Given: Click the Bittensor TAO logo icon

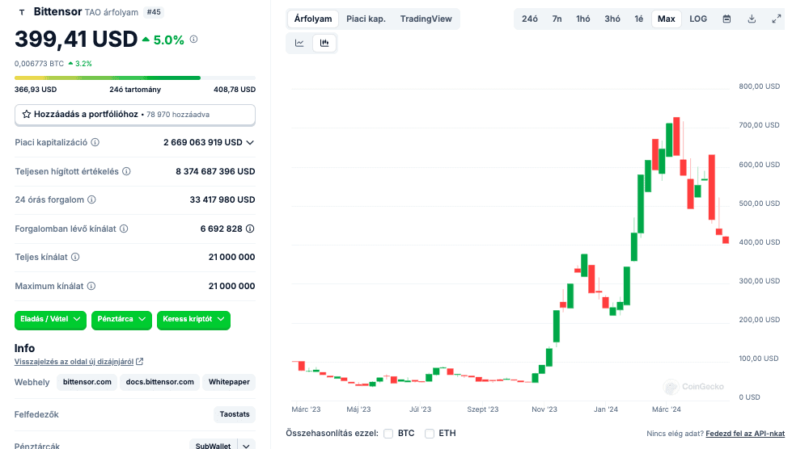Looking at the screenshot, I should coord(22,12).
